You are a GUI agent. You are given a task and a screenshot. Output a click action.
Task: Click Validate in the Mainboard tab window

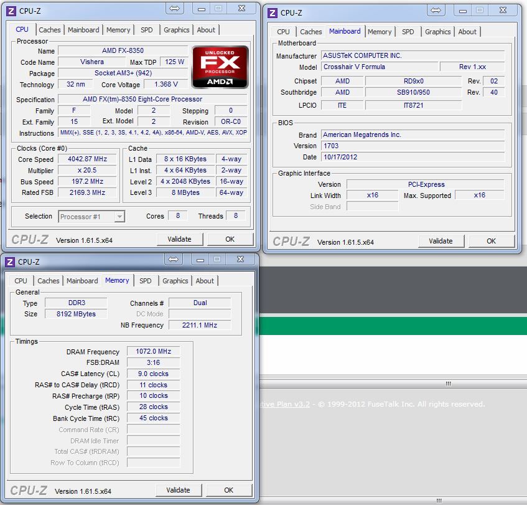[x=441, y=241]
